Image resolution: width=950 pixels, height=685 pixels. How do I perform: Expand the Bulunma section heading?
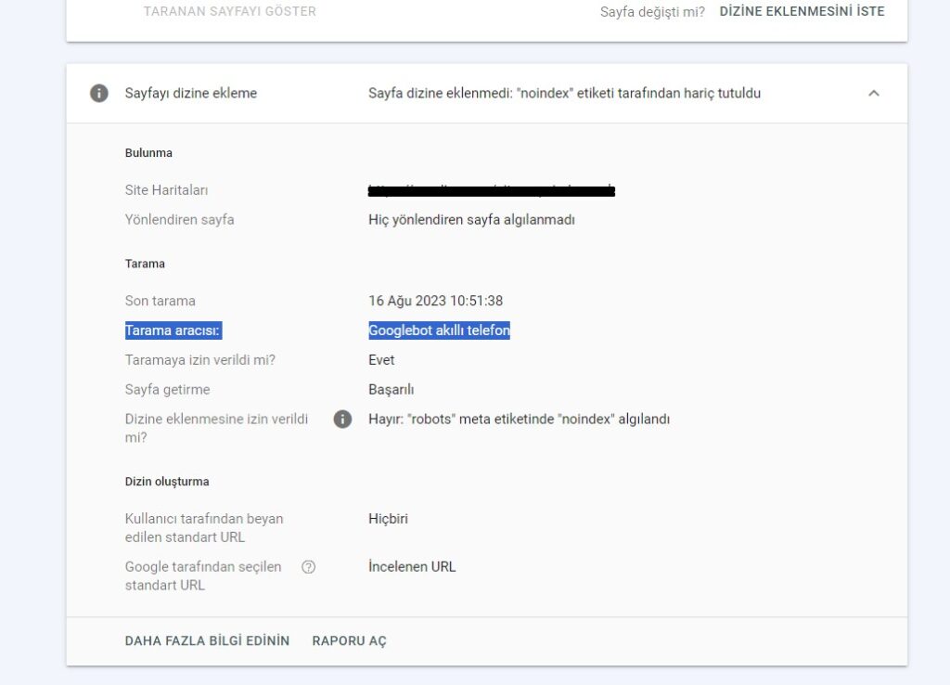148,152
